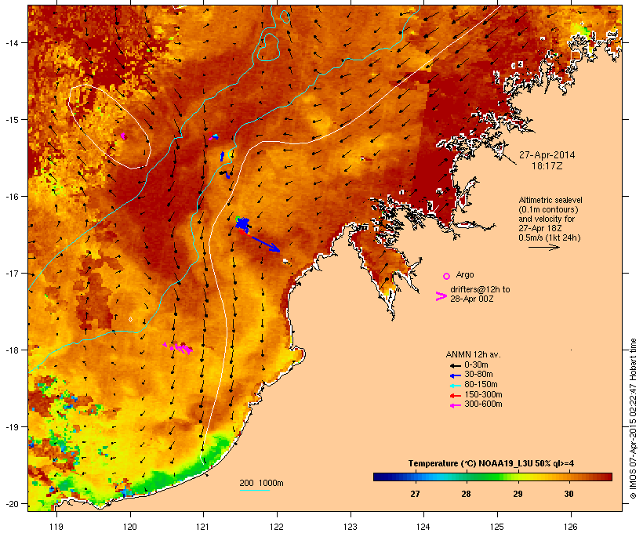The image size is (643, 533).
Task: Click the '200 1000m' isobath label
Action: pyautogui.click(x=261, y=483)
